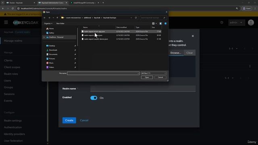
Task: Open Clients in Keycloak sidebar
Action: coord(8,60)
